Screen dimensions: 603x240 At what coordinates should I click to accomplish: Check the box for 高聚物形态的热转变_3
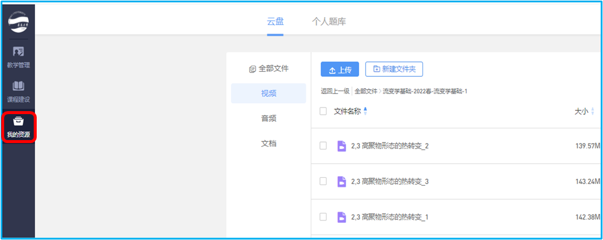click(323, 181)
